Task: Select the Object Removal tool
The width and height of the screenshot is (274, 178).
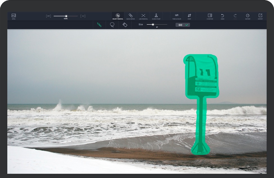Action: pyautogui.click(x=118, y=16)
